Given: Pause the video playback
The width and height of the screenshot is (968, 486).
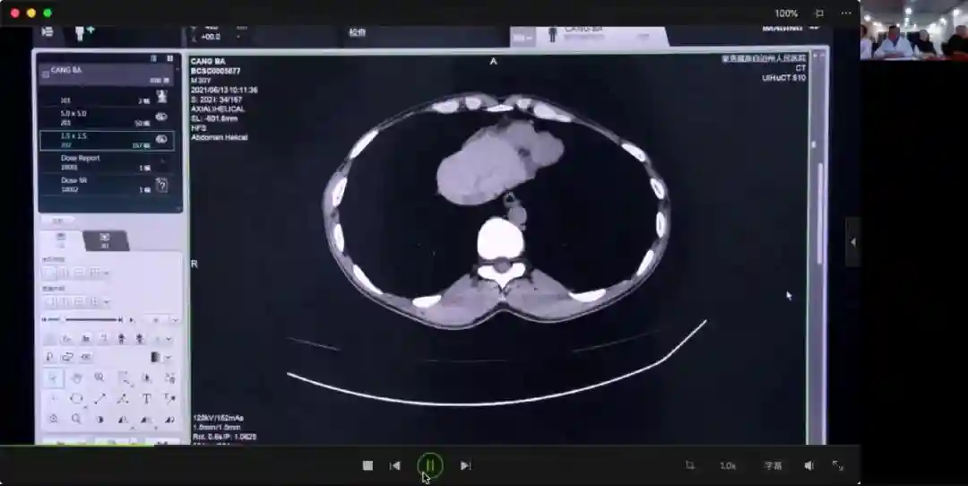Looking at the screenshot, I should (x=430, y=465).
